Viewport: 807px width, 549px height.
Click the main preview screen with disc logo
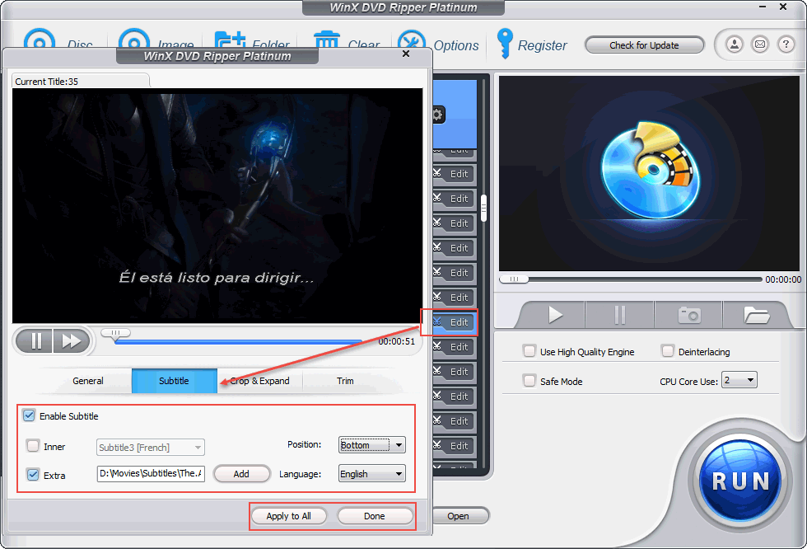point(650,174)
